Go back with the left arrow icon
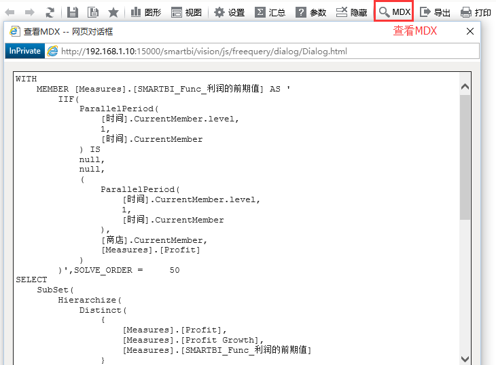The width and height of the screenshot is (496, 365). tap(10, 12)
